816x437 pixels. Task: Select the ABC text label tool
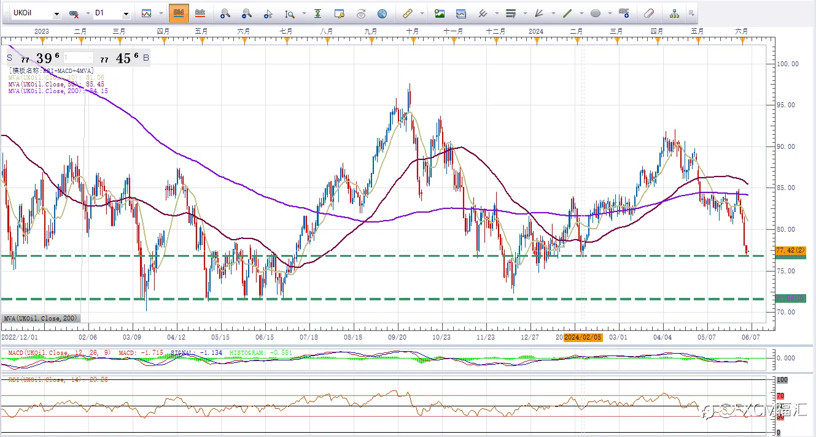(624, 13)
